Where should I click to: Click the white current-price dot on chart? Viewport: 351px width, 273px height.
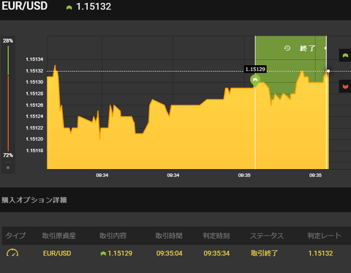point(328,71)
